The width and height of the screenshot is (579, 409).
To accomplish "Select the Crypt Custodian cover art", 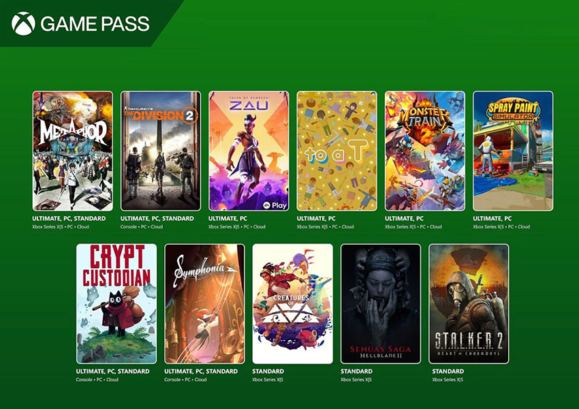I will (x=116, y=304).
